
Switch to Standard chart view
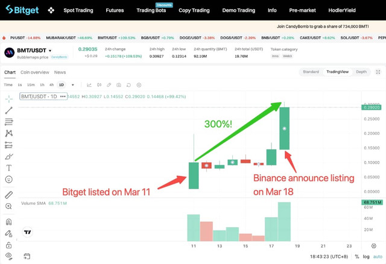tap(311, 72)
